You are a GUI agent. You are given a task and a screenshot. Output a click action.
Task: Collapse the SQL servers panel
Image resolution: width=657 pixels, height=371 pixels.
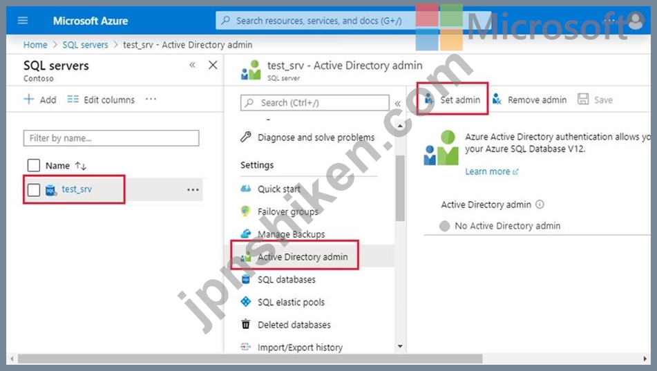(x=192, y=65)
